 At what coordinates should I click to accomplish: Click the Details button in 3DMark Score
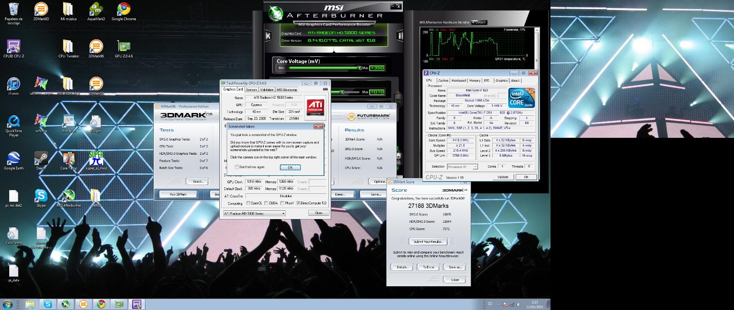[x=402, y=267]
